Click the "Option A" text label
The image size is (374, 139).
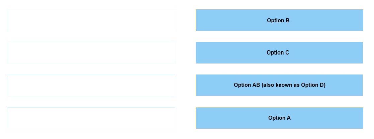(x=279, y=118)
